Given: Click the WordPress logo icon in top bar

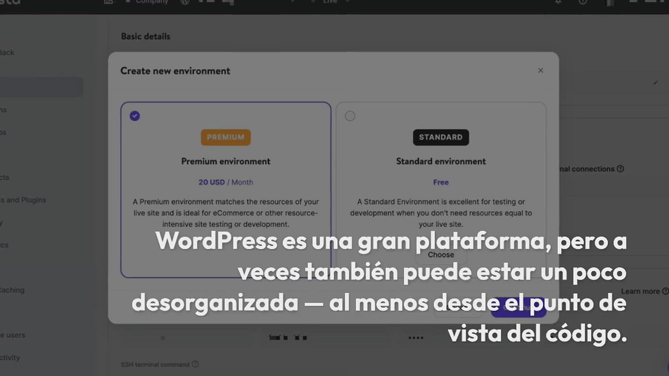Looking at the screenshot, I should [x=185, y=2].
